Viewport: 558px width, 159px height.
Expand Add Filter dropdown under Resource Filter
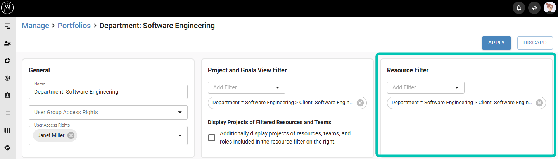426,87
